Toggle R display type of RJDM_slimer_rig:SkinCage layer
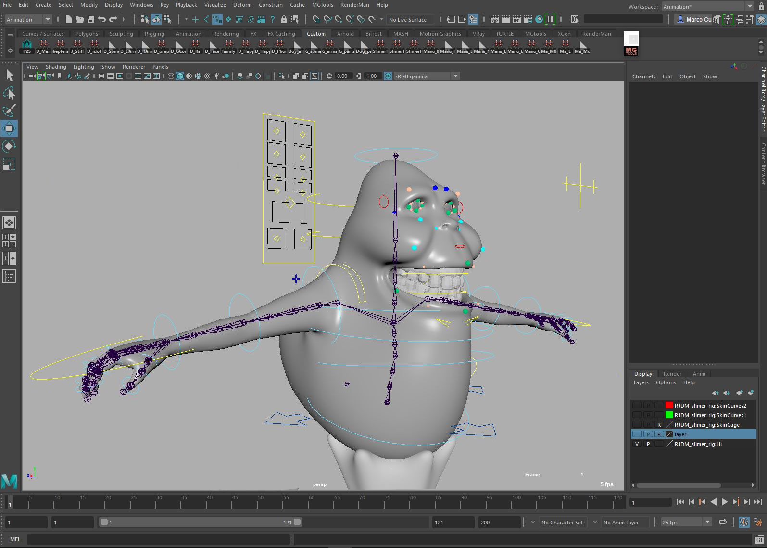The height and width of the screenshot is (548, 767). click(x=659, y=425)
